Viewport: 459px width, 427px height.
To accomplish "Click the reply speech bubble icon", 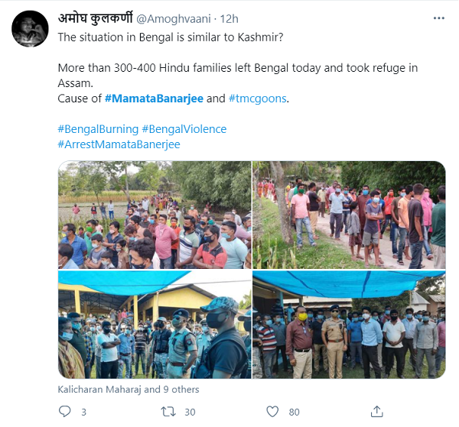I will pos(63,412).
